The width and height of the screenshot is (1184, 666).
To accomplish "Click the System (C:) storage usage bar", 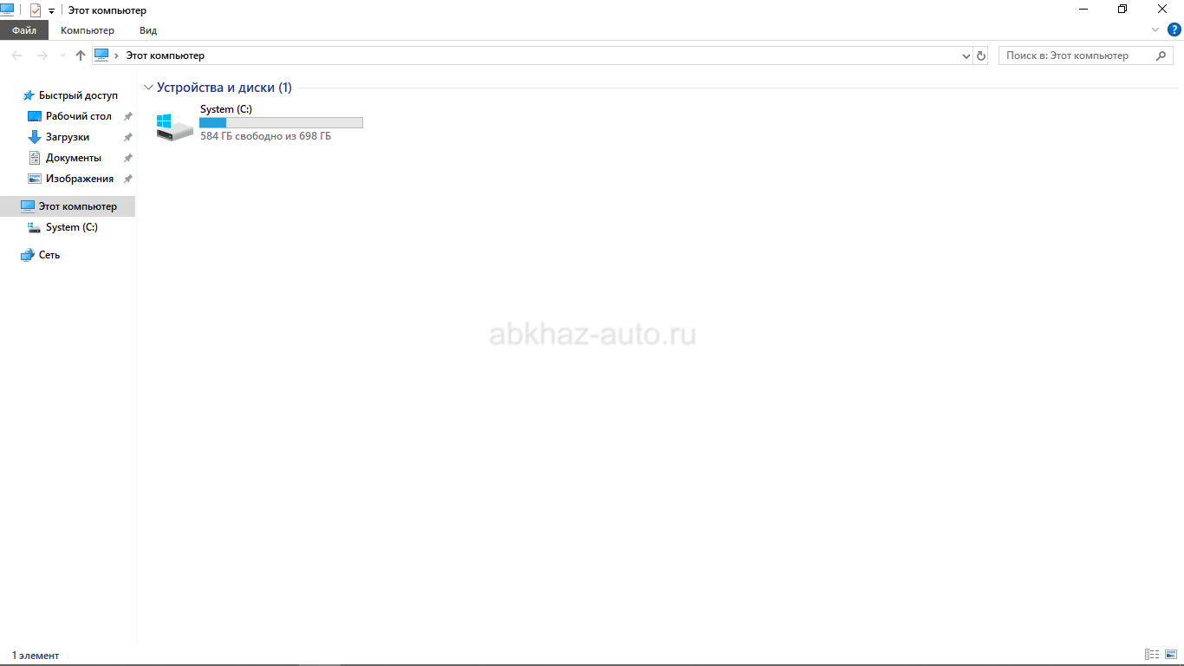I will tap(281, 123).
